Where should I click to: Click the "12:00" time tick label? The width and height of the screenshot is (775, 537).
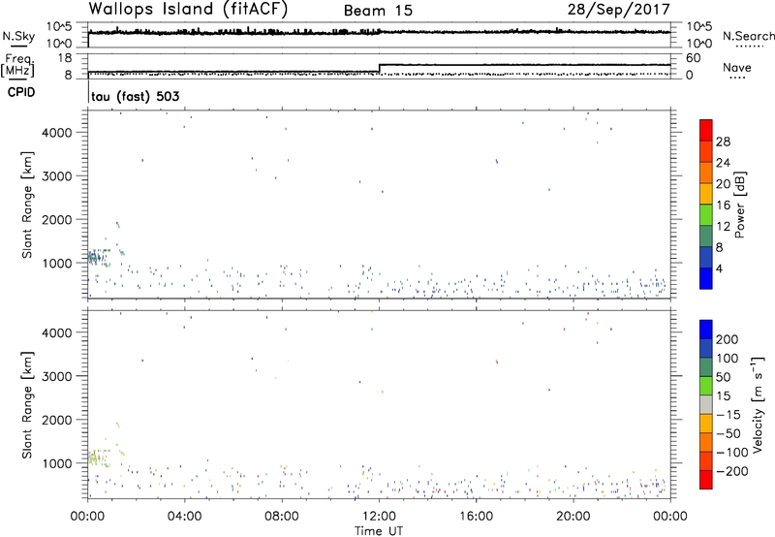pyautogui.click(x=379, y=517)
